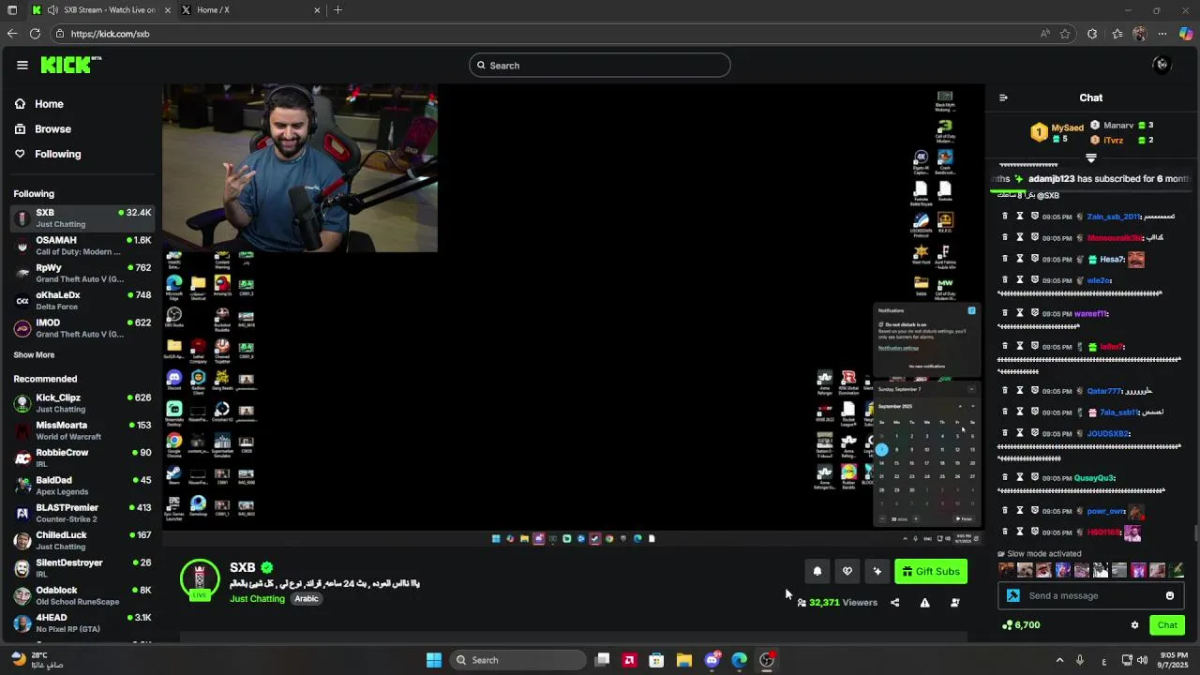
Task: Expand the gift leaderboard in chat
Action: (x=1090, y=157)
